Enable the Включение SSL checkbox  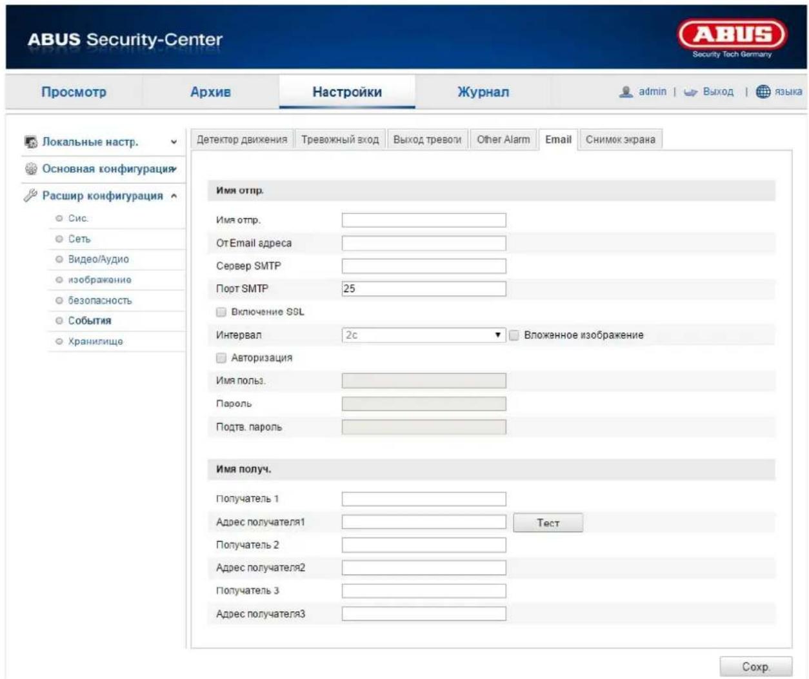tap(221, 312)
